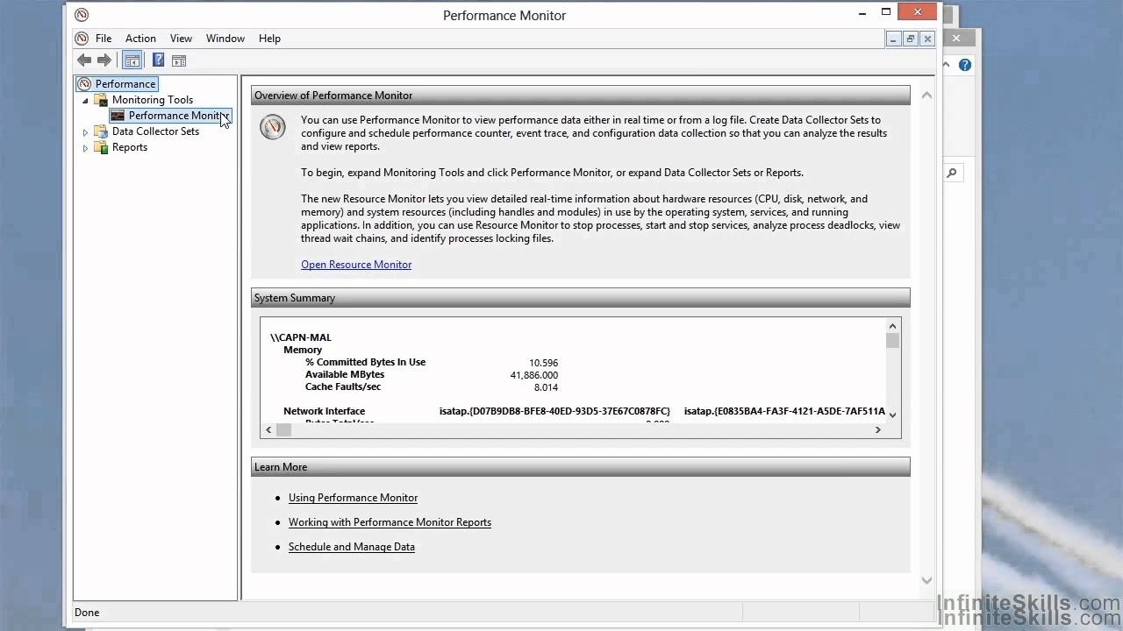
Task: Click System Summary vertical scrollbar thumb
Action: click(892, 341)
